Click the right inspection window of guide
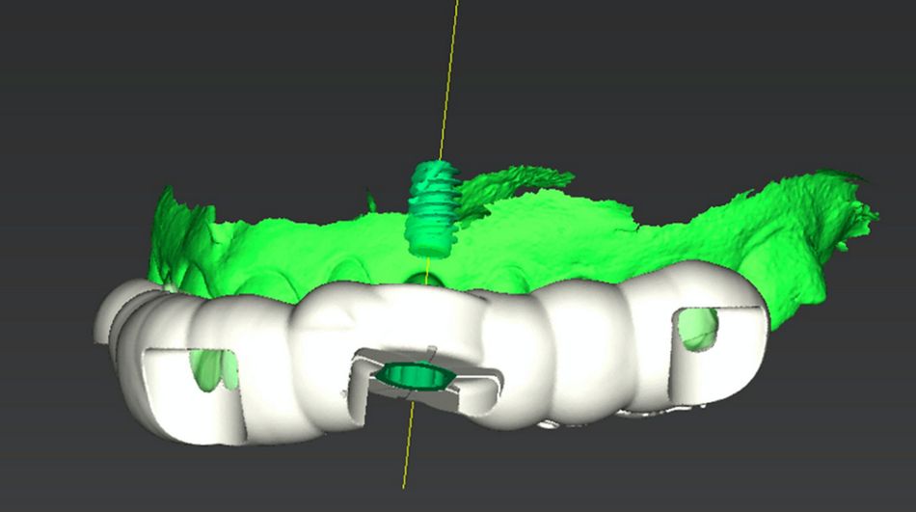Image resolution: width=916 pixels, height=512 pixels. [x=696, y=329]
